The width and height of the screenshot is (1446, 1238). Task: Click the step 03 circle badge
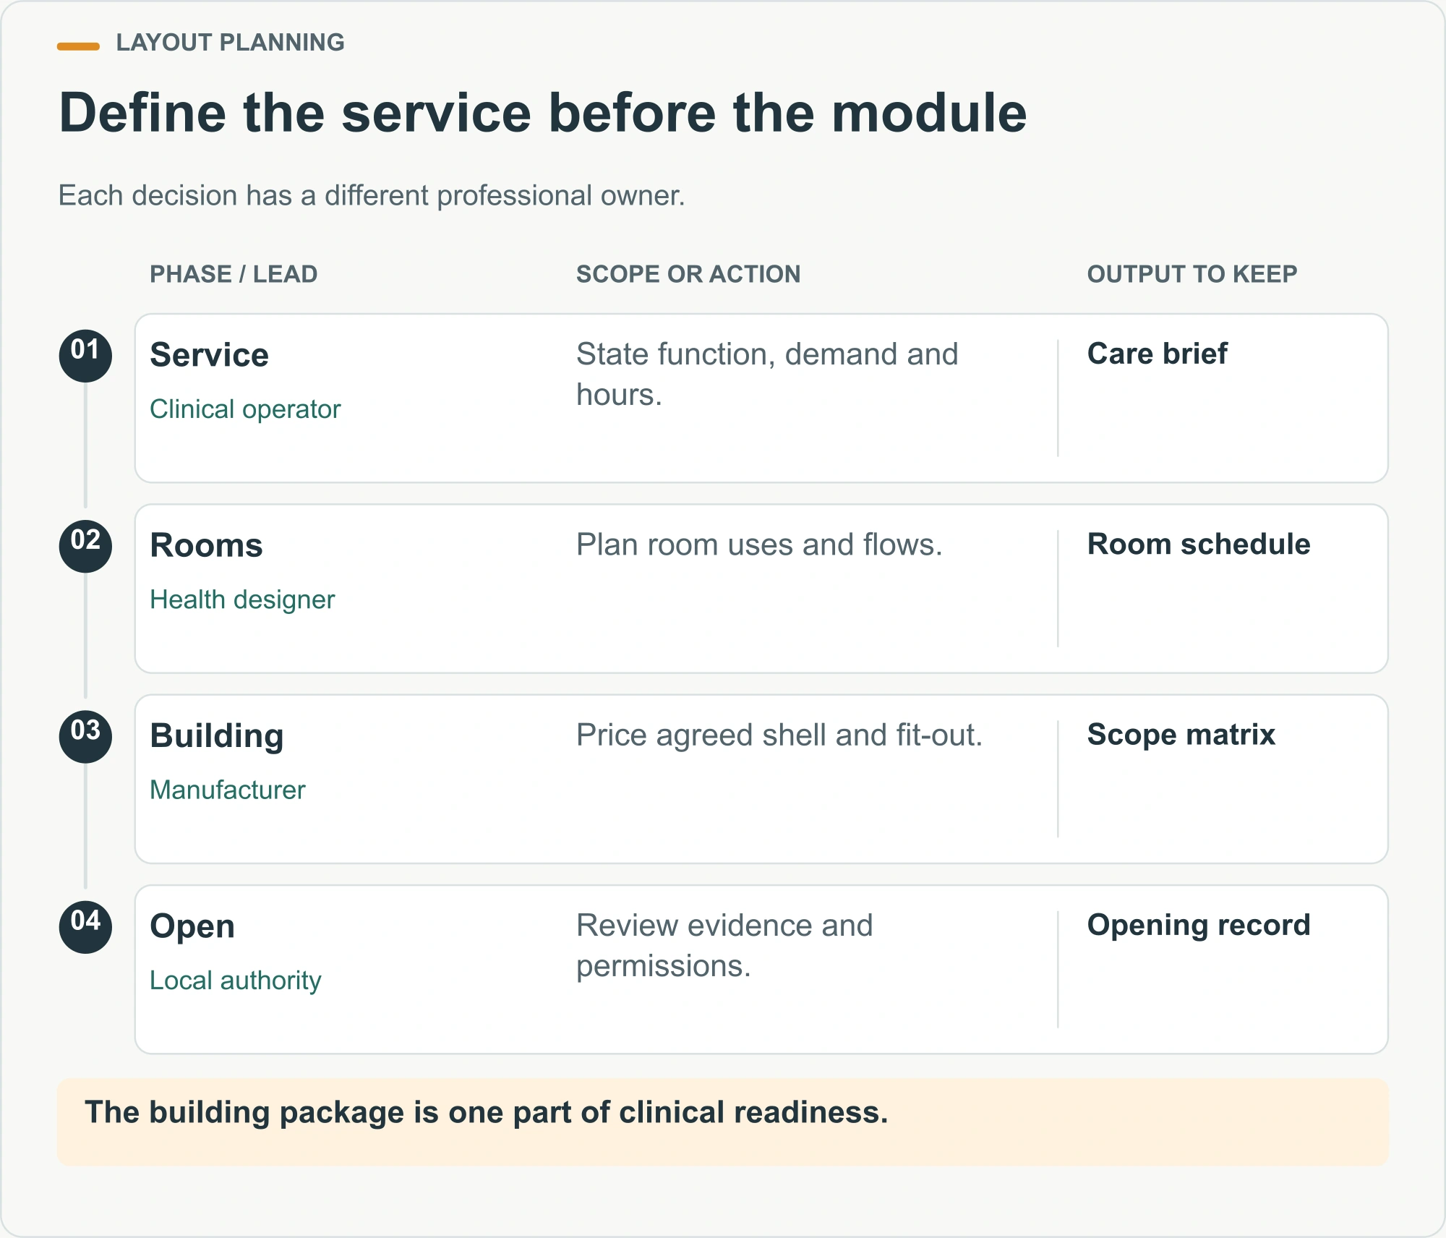click(x=85, y=736)
